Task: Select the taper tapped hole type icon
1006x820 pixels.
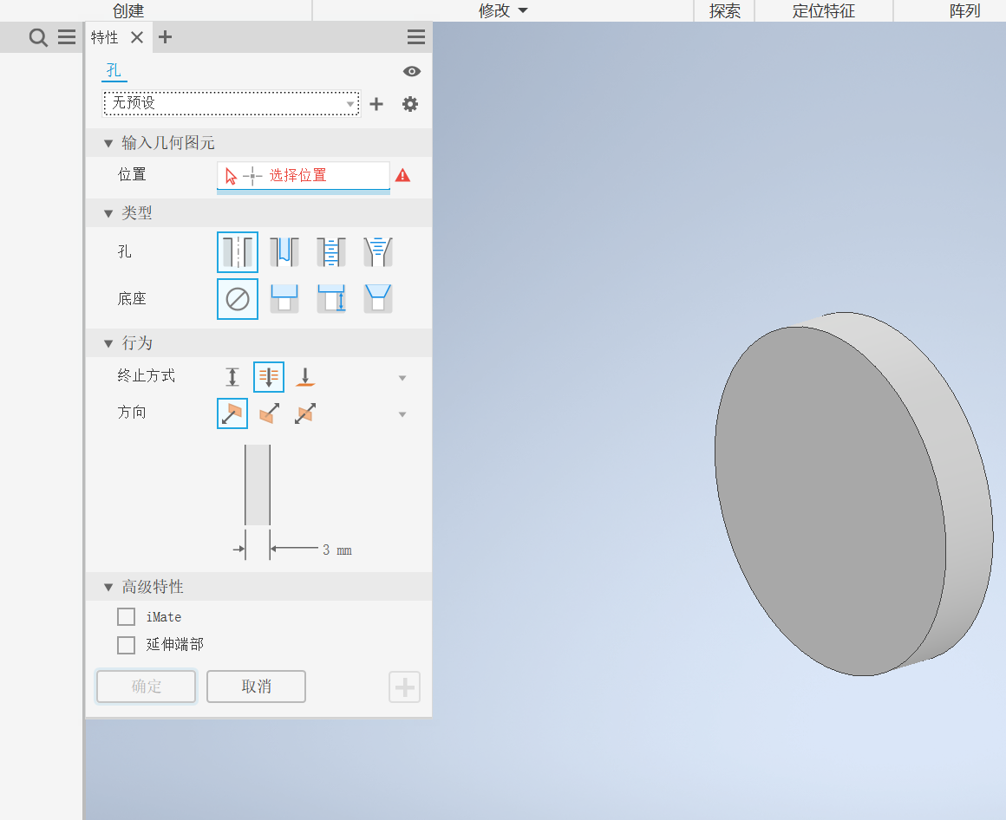Action: click(x=378, y=252)
